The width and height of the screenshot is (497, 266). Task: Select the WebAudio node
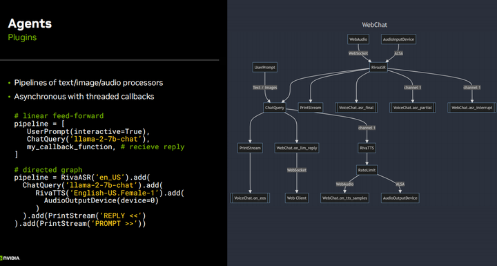tap(358, 39)
